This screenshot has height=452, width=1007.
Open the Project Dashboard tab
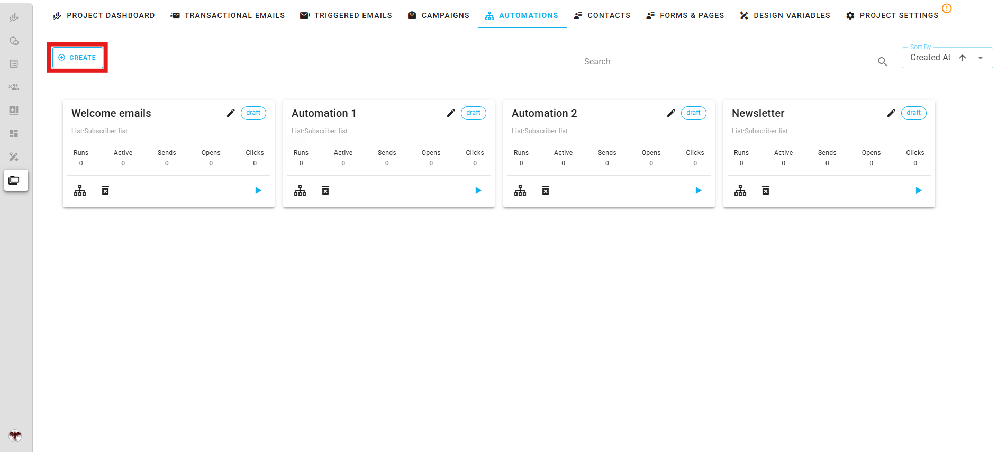tap(104, 15)
